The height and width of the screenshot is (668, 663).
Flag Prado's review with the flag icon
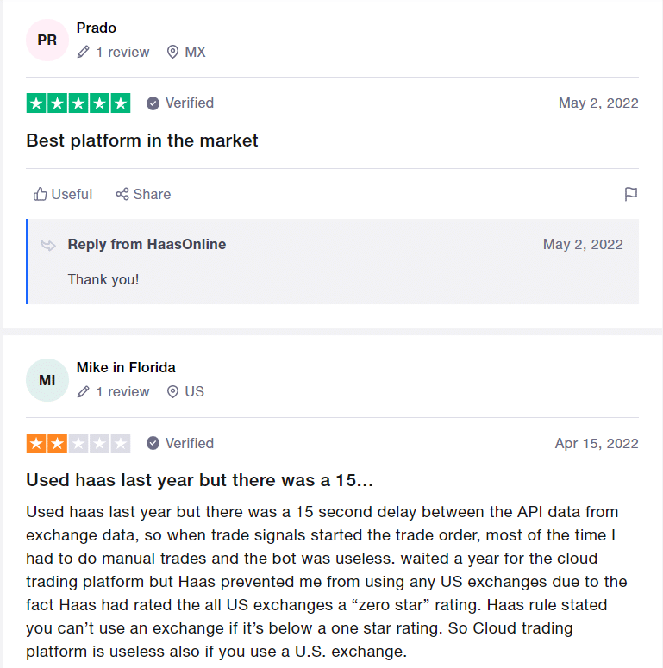click(x=630, y=194)
